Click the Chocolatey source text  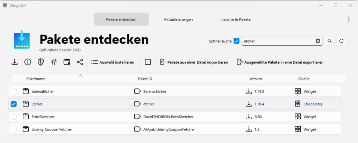click(x=313, y=104)
